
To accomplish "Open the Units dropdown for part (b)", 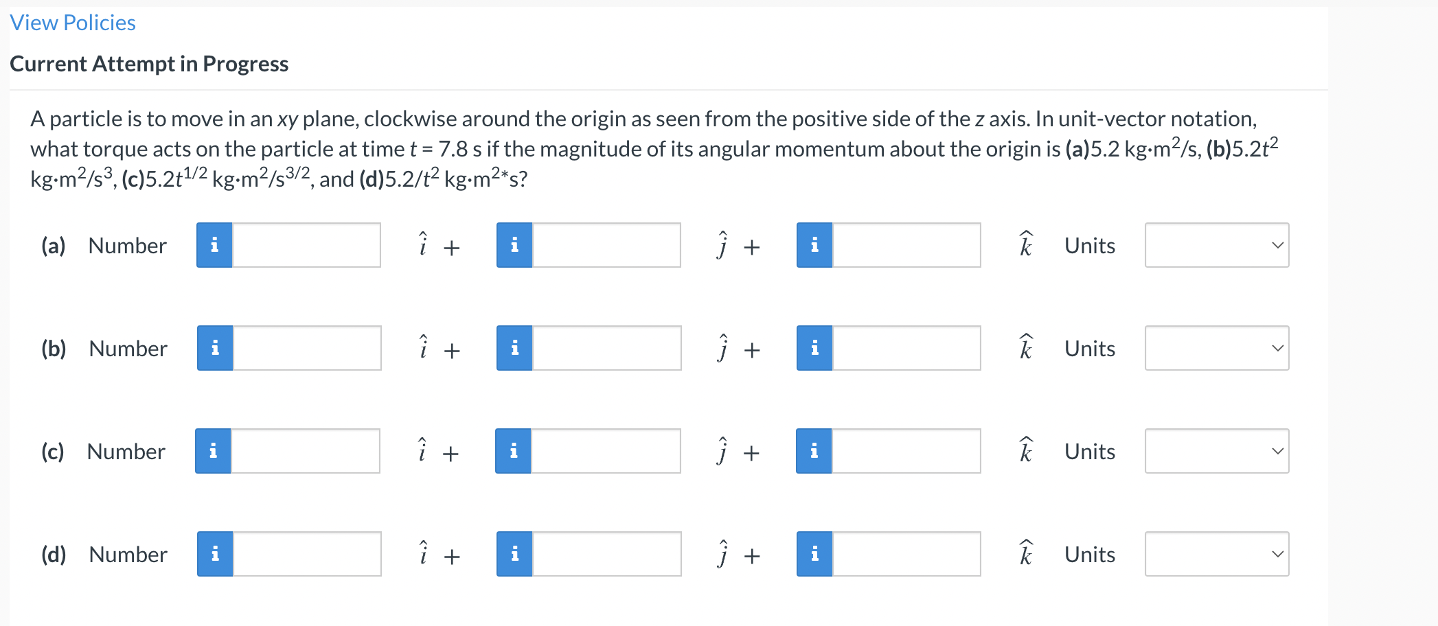I will [1217, 348].
